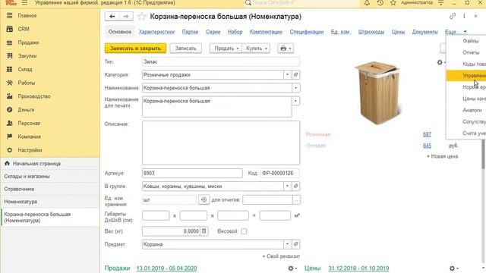Open favorites star icon in title bar
The height and width of the screenshot is (273, 486).
(x=393, y=3)
